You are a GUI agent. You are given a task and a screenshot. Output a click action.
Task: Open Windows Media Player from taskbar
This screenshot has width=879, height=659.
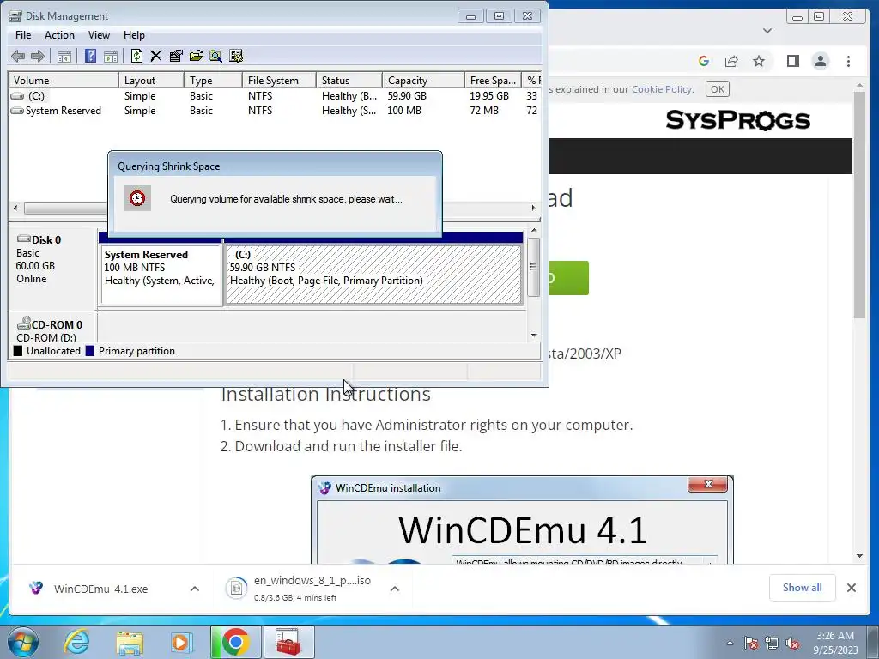tap(180, 642)
